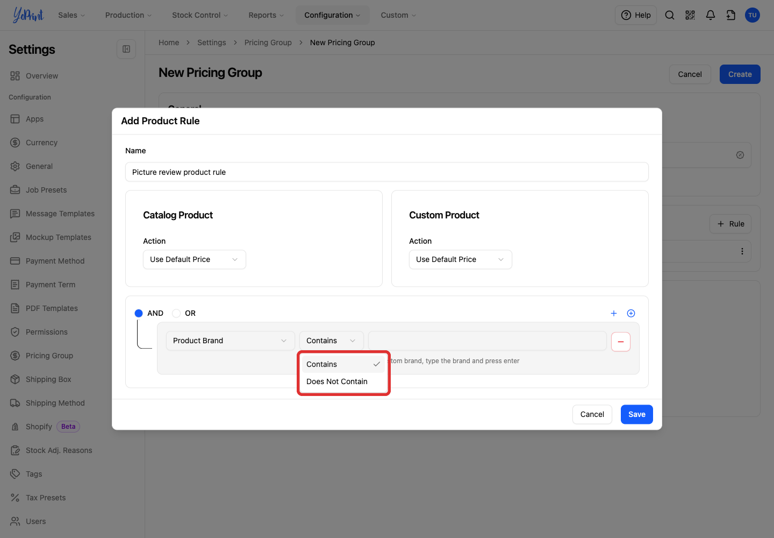Remove the Product Brand condition row

point(621,342)
